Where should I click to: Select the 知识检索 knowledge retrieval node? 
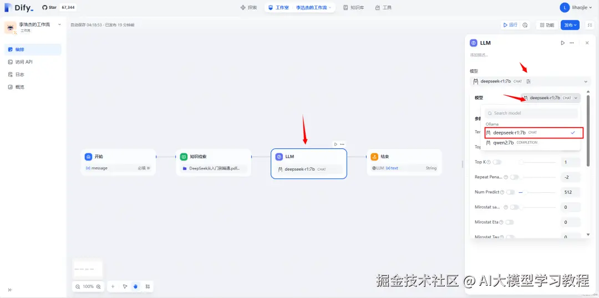pyautogui.click(x=214, y=162)
